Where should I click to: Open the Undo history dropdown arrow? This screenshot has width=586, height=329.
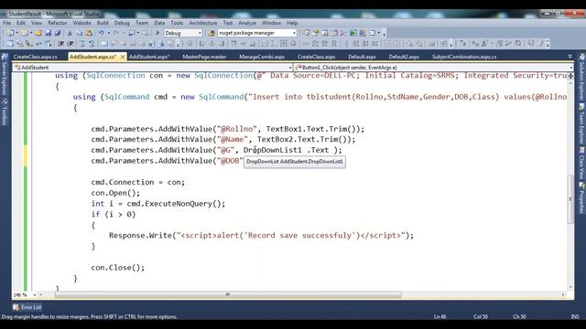[x=108, y=33]
